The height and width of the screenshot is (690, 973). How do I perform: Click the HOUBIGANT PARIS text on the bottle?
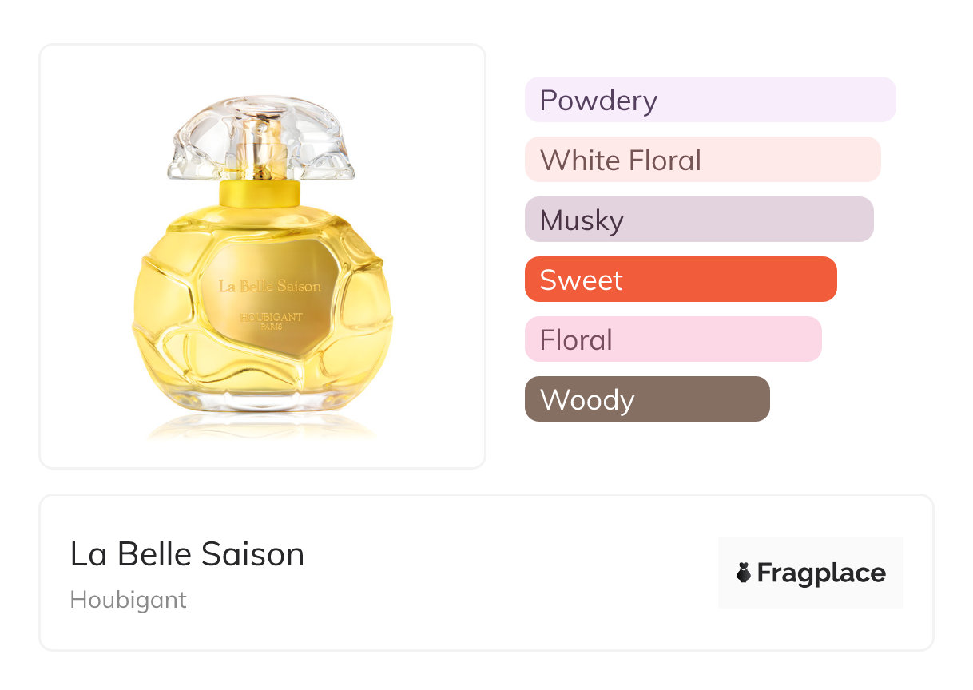click(x=271, y=320)
